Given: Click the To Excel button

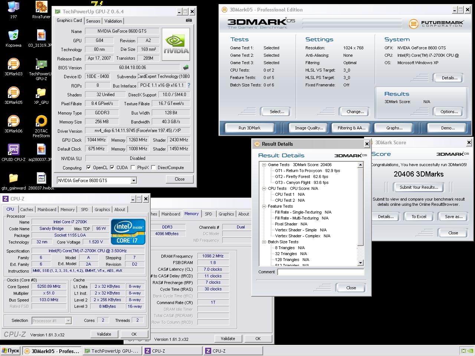Looking at the screenshot, I should 419,217.
